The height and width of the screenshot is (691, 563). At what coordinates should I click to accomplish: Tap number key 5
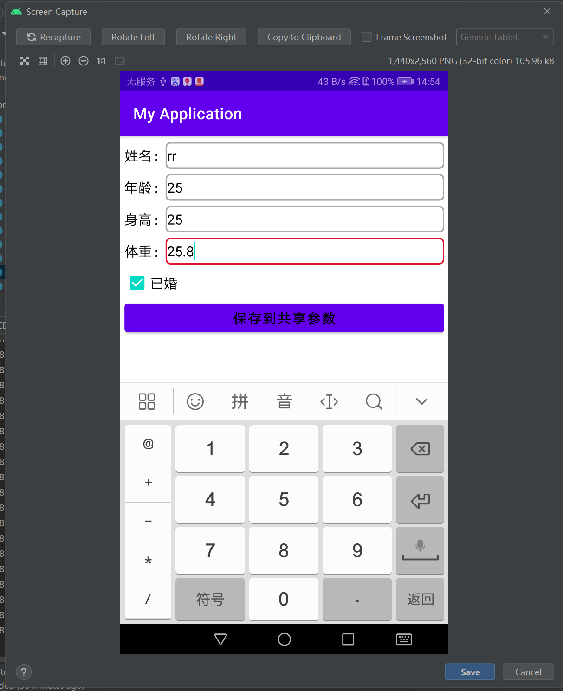click(284, 500)
